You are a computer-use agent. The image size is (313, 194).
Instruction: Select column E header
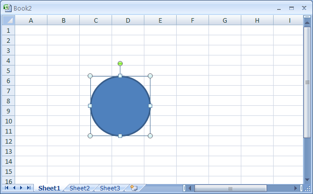click(x=161, y=20)
